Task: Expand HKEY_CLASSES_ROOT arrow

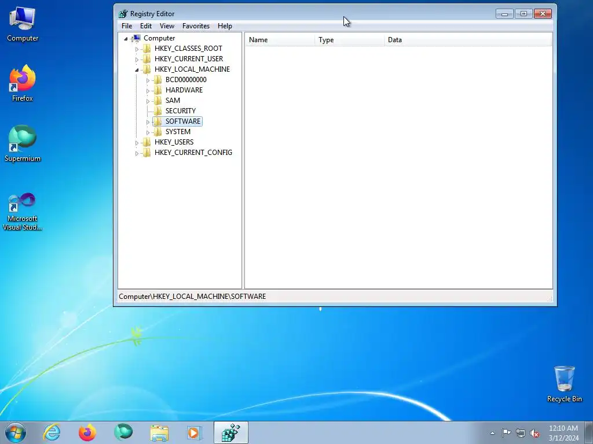Action: [x=137, y=49]
